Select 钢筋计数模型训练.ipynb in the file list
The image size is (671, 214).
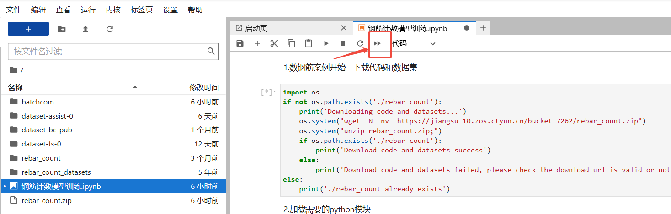click(x=114, y=186)
